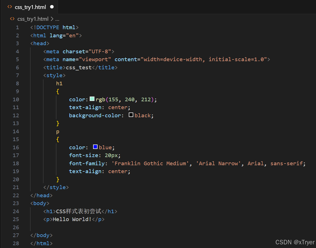Open the rgb(155, 240, 212) color swatch

(x=92, y=99)
